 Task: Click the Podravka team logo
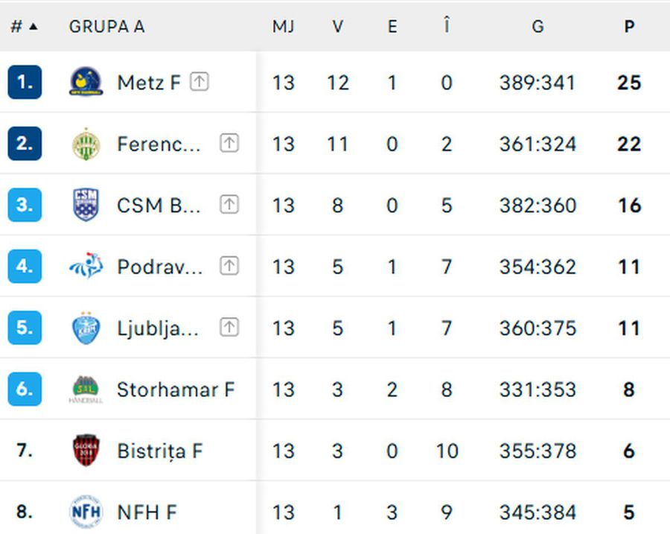coord(86,267)
